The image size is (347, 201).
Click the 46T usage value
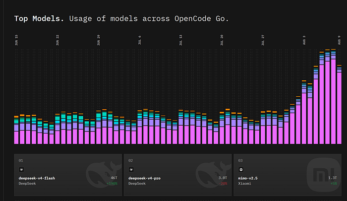(114, 178)
